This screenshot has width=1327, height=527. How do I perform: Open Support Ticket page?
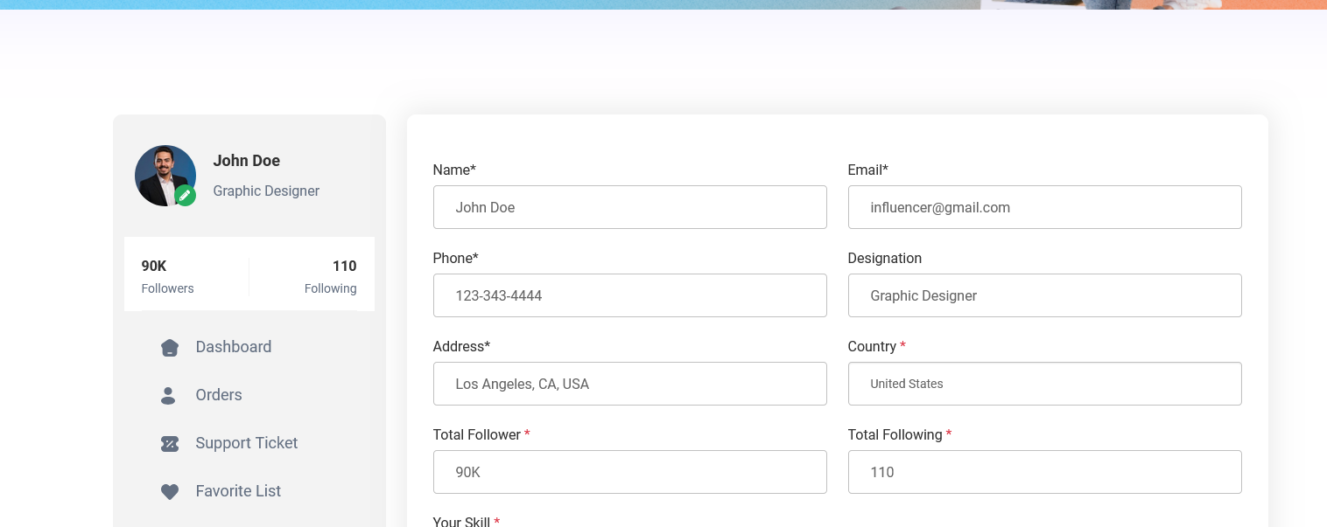[246, 443]
